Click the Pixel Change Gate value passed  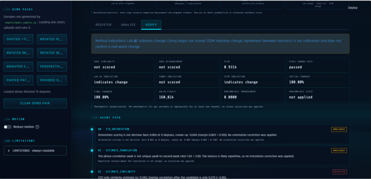coord(296,67)
